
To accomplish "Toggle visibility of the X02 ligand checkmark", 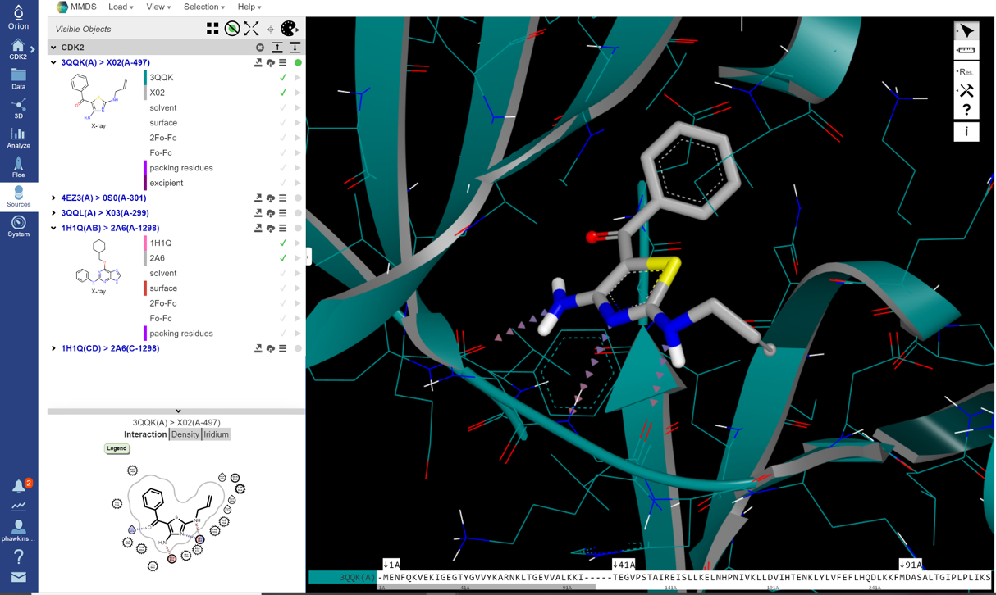I will (x=283, y=93).
